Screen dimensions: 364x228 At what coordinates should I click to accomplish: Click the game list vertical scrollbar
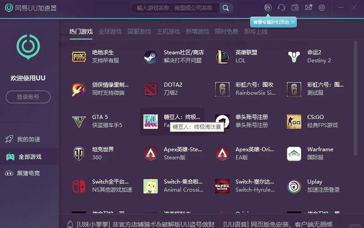tap(355, 98)
